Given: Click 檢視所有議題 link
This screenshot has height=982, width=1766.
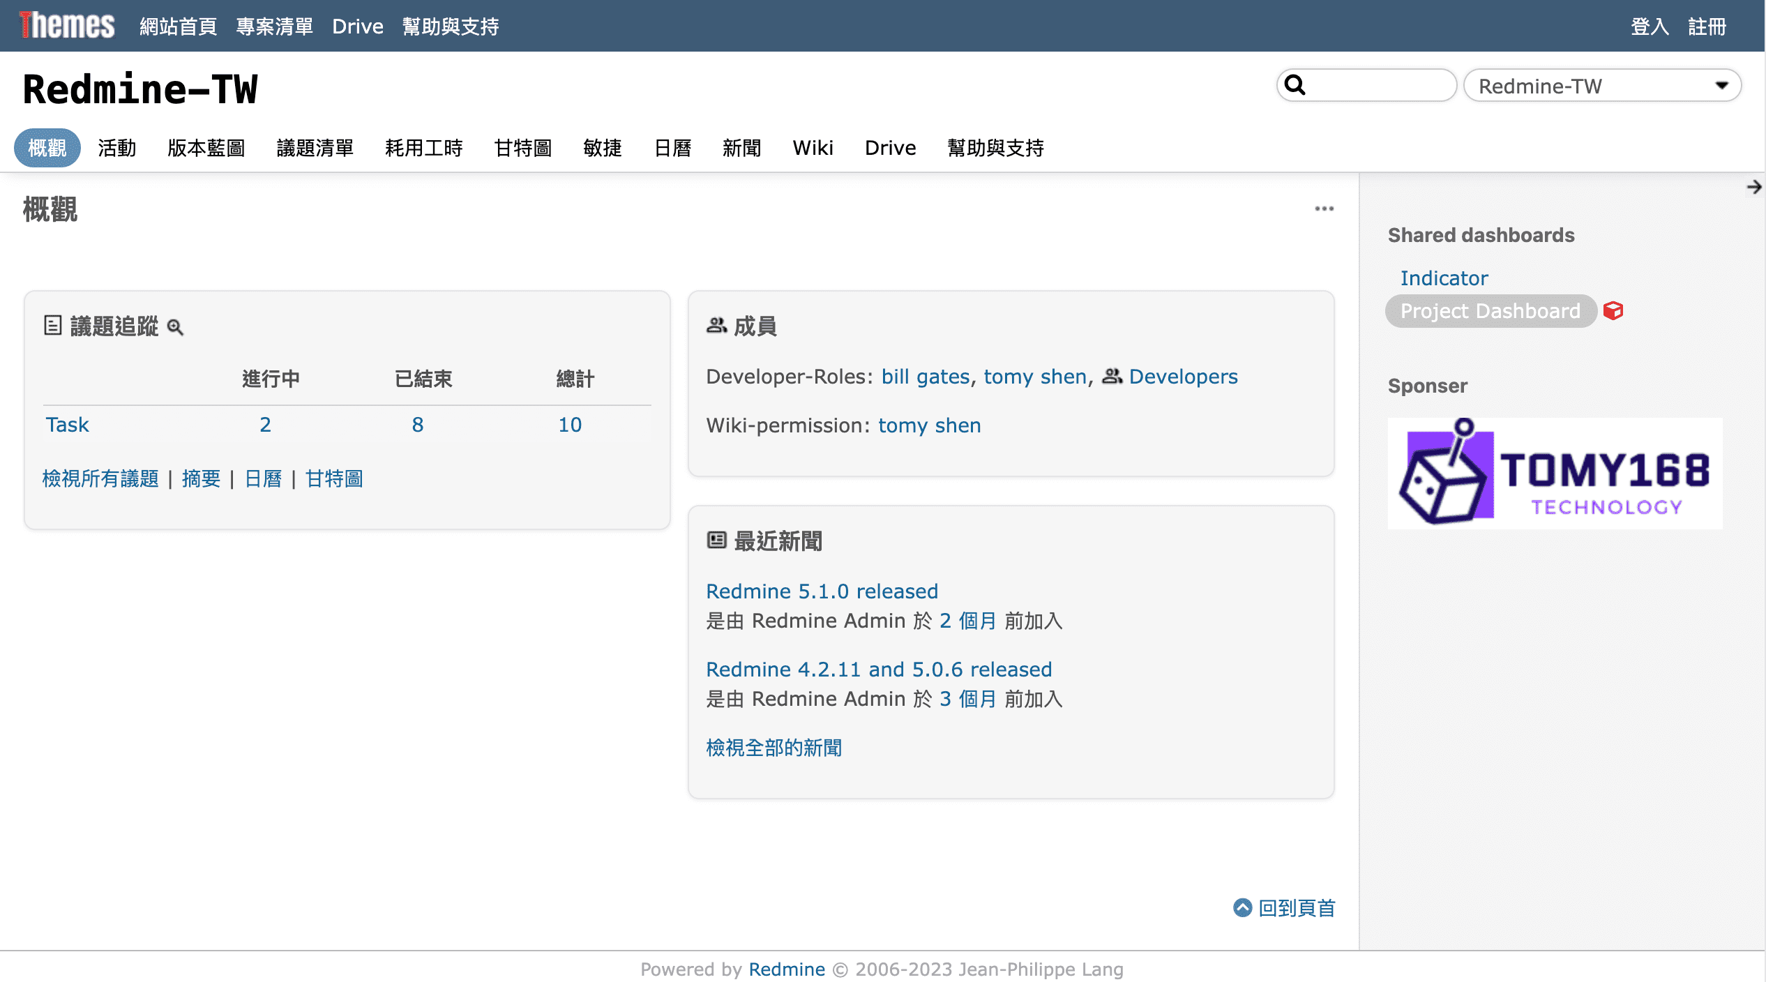Looking at the screenshot, I should tap(100, 478).
